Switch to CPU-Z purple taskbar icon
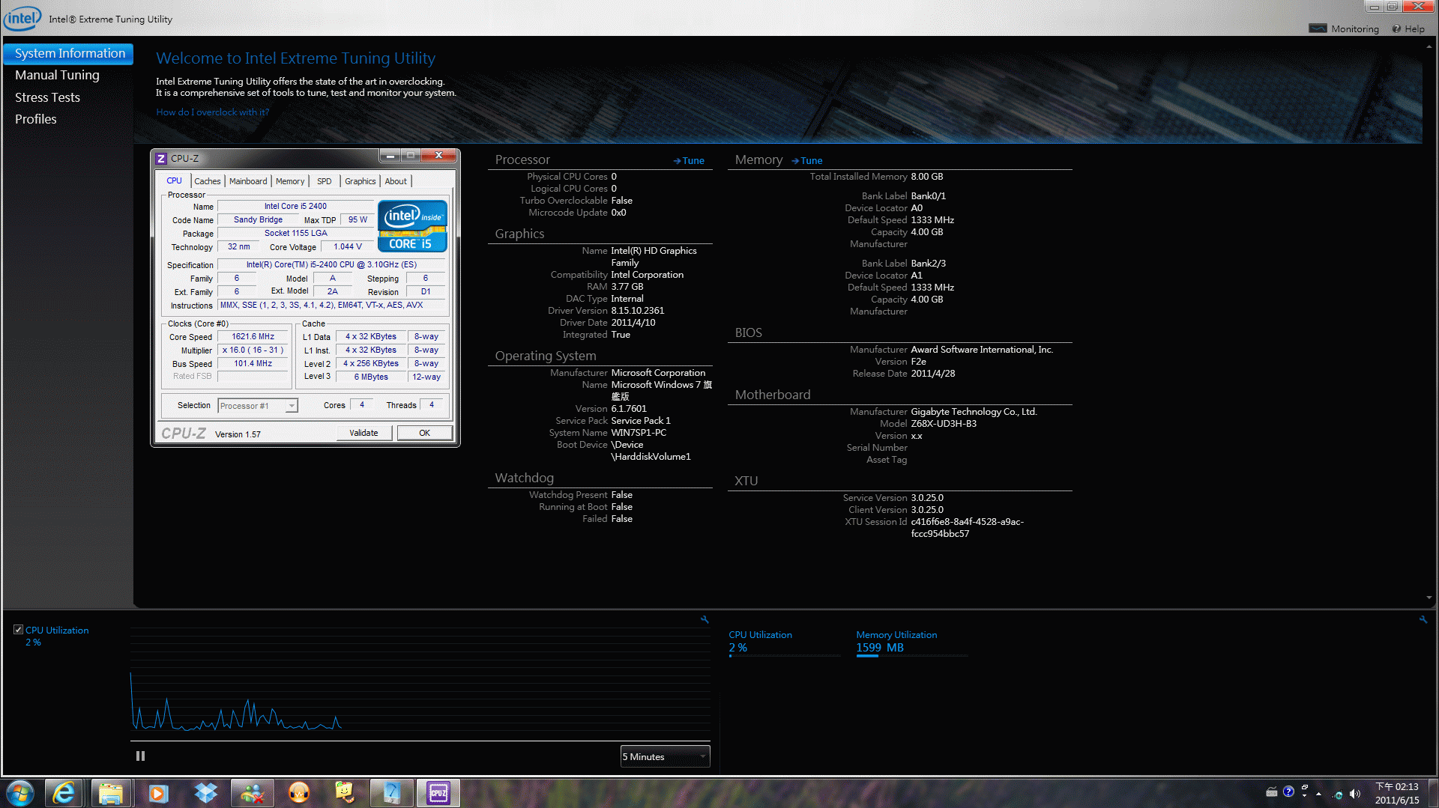1439x808 pixels. (438, 792)
